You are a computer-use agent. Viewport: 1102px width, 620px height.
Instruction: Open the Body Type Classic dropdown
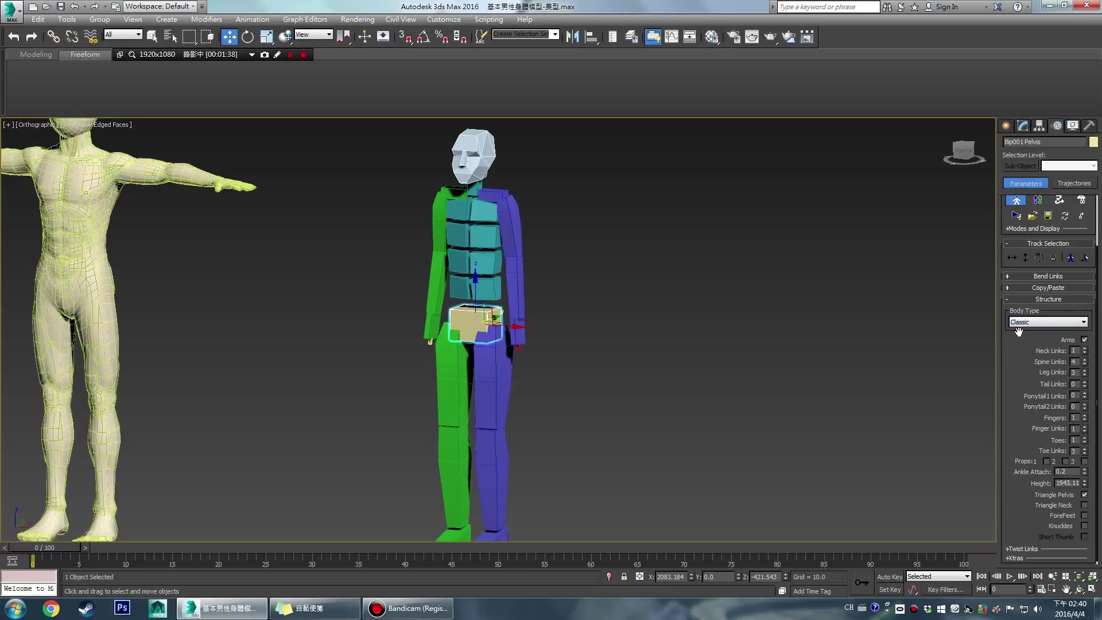[1048, 322]
